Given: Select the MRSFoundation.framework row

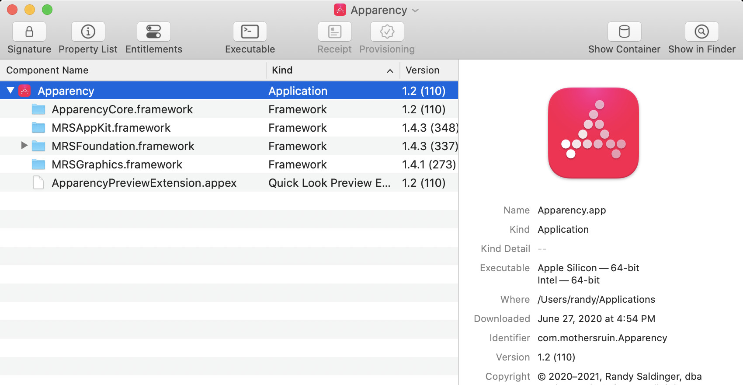Looking at the screenshot, I should coord(229,146).
